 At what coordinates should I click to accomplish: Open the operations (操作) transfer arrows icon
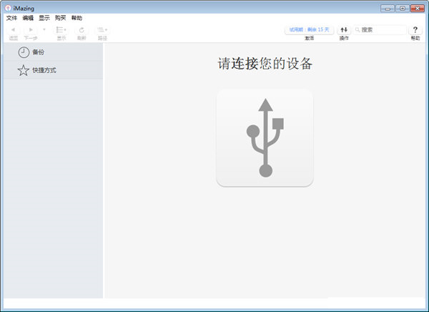[344, 30]
